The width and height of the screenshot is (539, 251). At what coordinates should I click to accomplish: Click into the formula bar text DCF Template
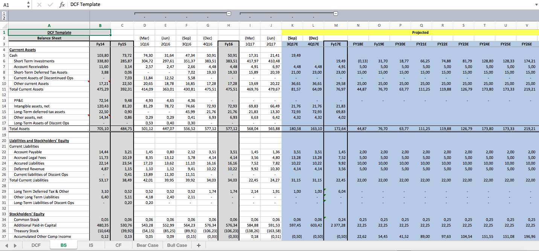coord(85,5)
